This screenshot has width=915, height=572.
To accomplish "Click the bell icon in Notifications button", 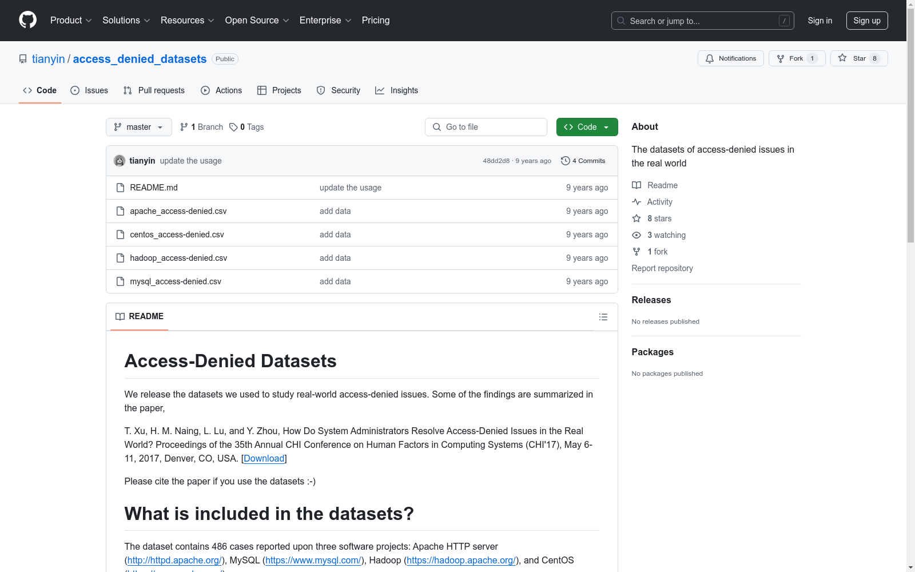I will (x=710, y=58).
